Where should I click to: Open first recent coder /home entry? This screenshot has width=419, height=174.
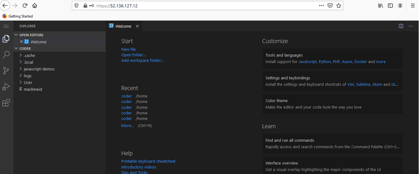tap(127, 96)
